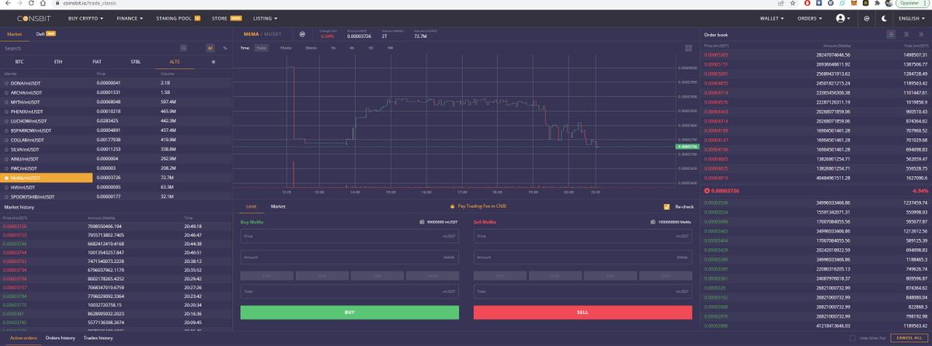Show combined order book view
Screen dimensions: 932x346
pyautogui.click(x=891, y=34)
